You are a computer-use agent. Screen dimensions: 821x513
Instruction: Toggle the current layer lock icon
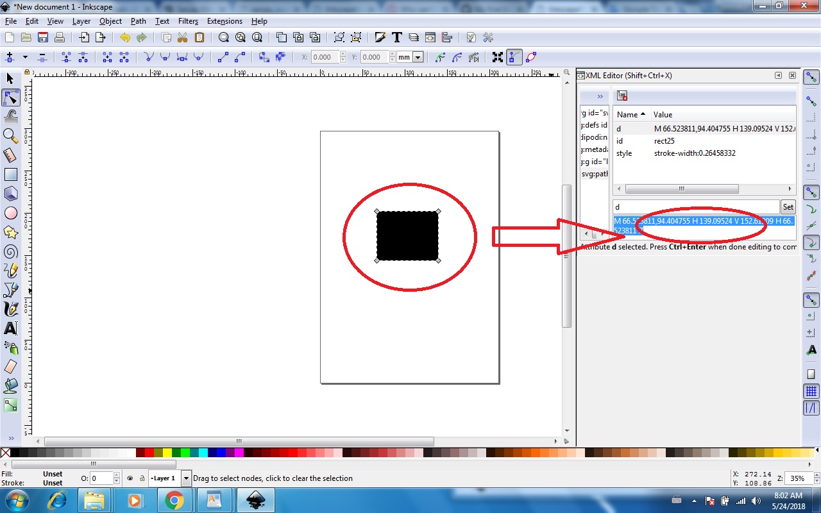click(x=142, y=478)
